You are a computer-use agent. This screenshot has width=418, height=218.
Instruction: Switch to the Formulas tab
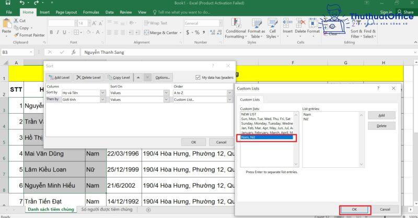pyautogui.click(x=91, y=12)
